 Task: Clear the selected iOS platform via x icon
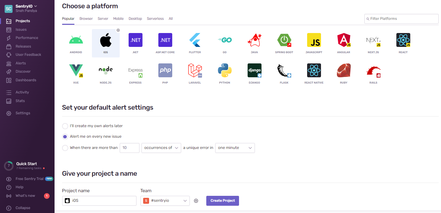tap(118, 30)
